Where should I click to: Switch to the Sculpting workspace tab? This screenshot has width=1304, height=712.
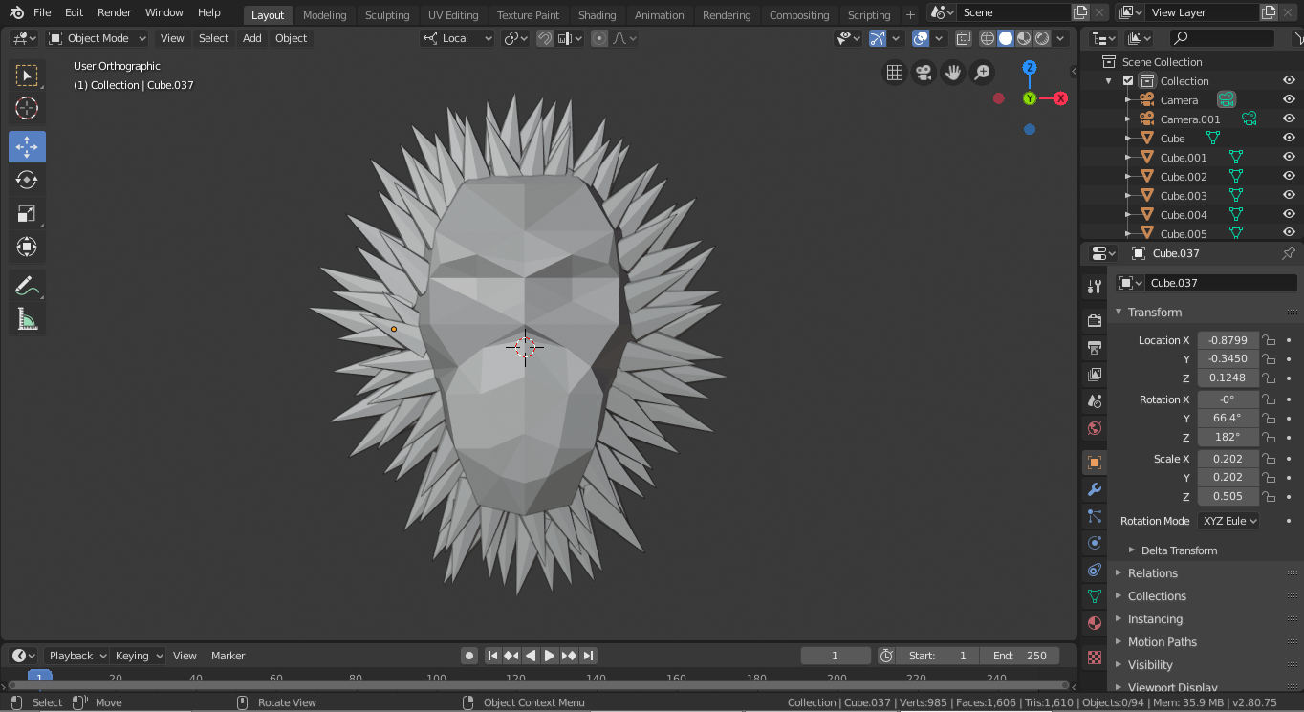tap(387, 15)
